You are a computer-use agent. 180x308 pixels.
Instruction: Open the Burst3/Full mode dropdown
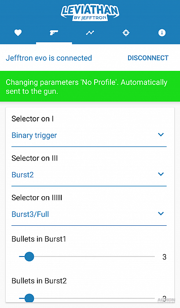point(89,214)
